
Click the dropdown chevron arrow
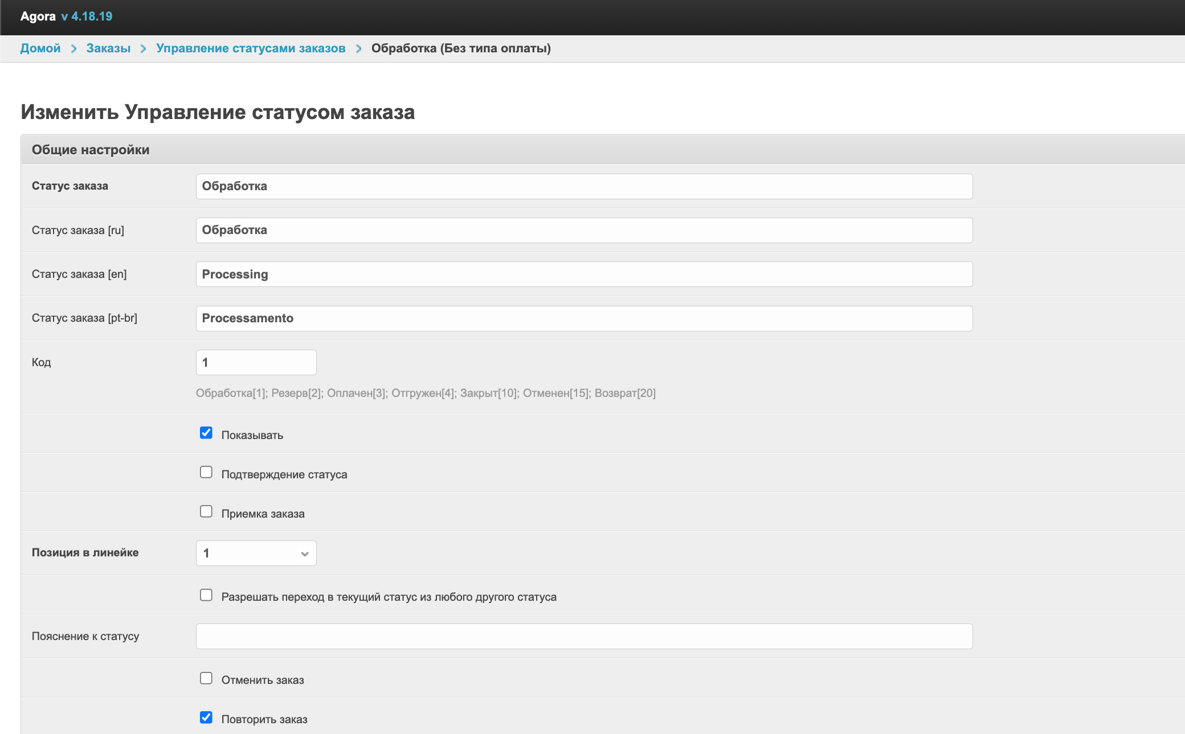(305, 554)
